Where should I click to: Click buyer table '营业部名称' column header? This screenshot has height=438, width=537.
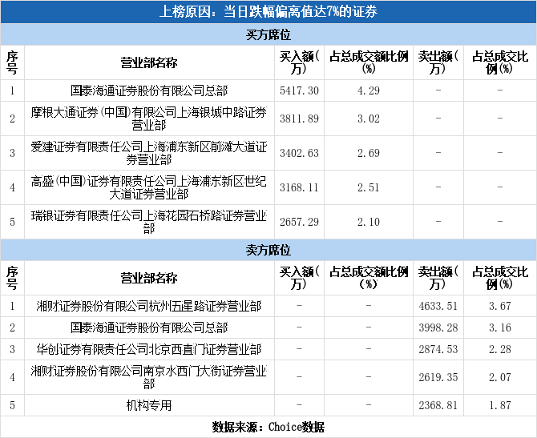click(149, 62)
